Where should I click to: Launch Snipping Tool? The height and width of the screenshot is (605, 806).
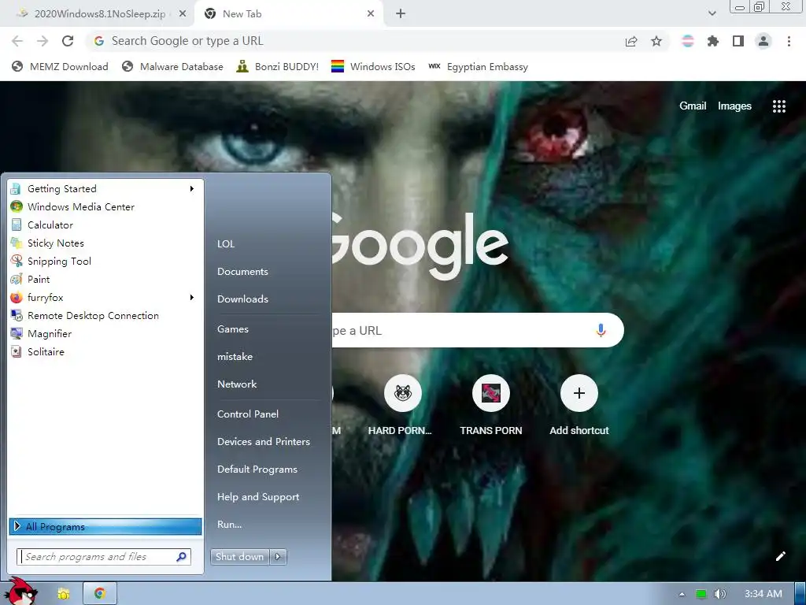pos(105,262)
